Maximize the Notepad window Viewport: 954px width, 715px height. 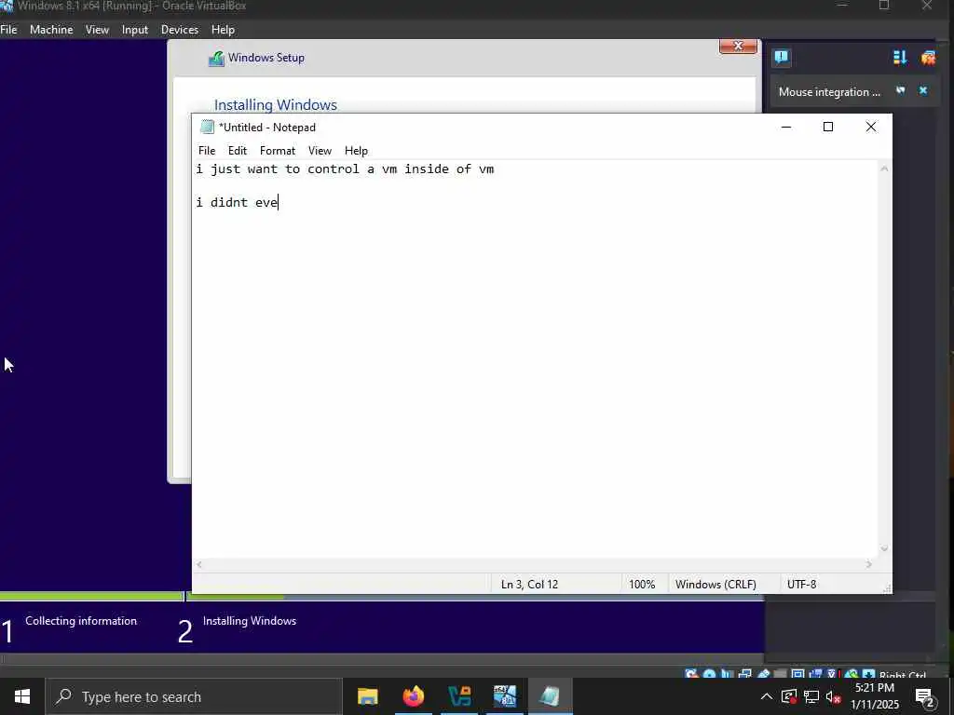click(x=828, y=127)
